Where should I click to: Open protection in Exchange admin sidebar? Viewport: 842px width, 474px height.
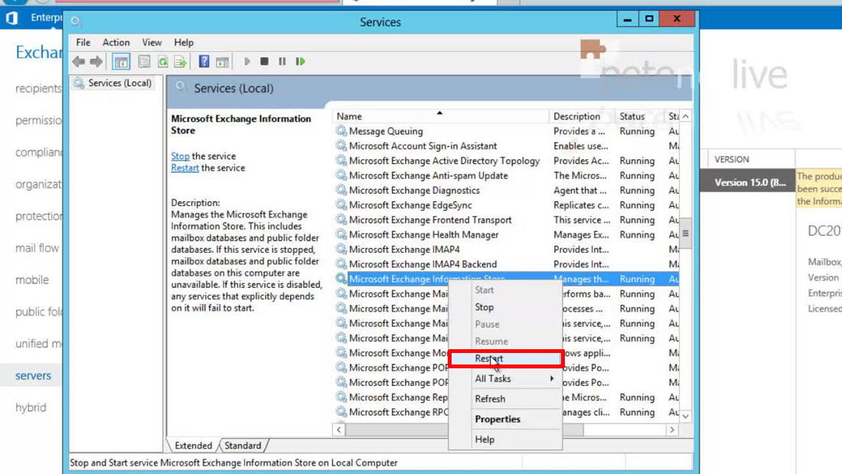coord(38,216)
